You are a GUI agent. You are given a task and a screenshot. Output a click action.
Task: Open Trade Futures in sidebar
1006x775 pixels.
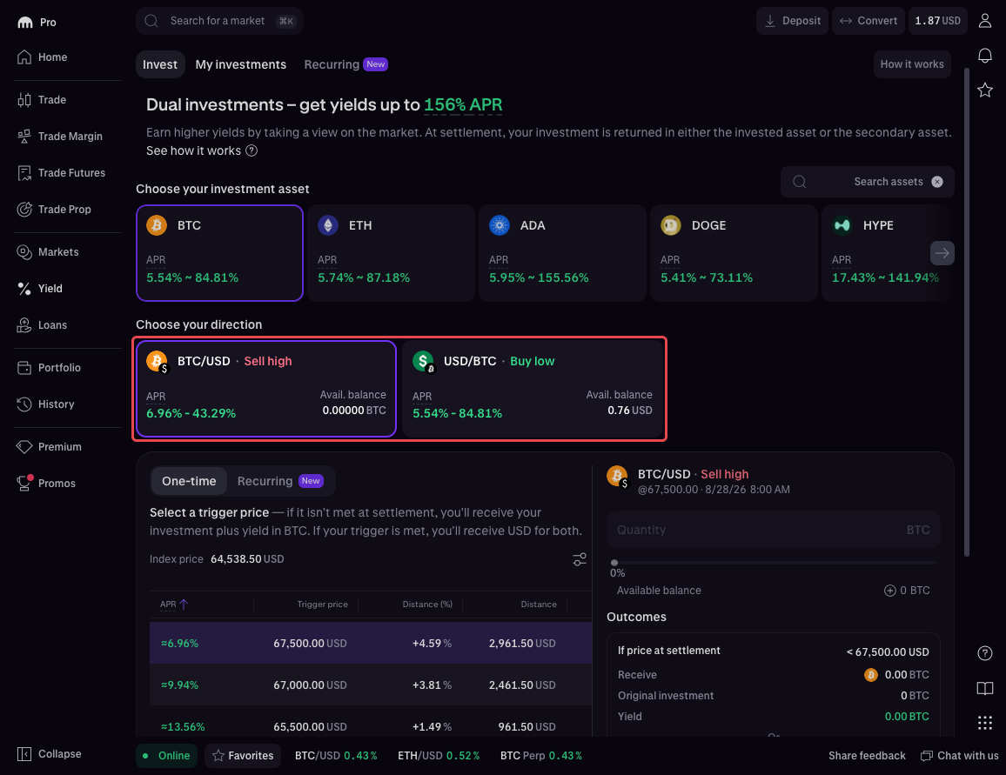62,173
